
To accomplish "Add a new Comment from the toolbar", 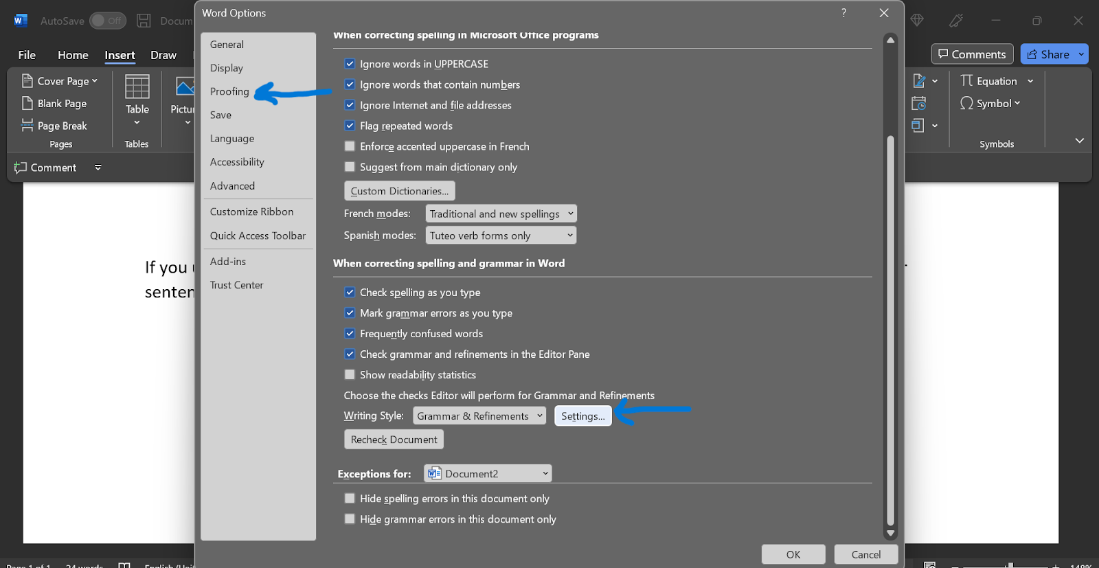I will (x=45, y=168).
